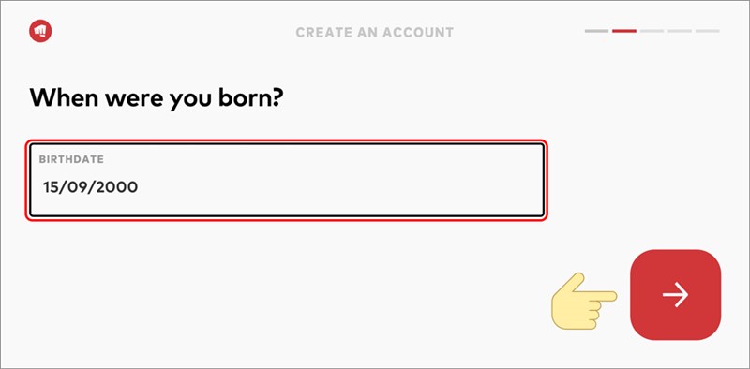Select the last progress step indicator
The image size is (750, 369).
point(708,31)
